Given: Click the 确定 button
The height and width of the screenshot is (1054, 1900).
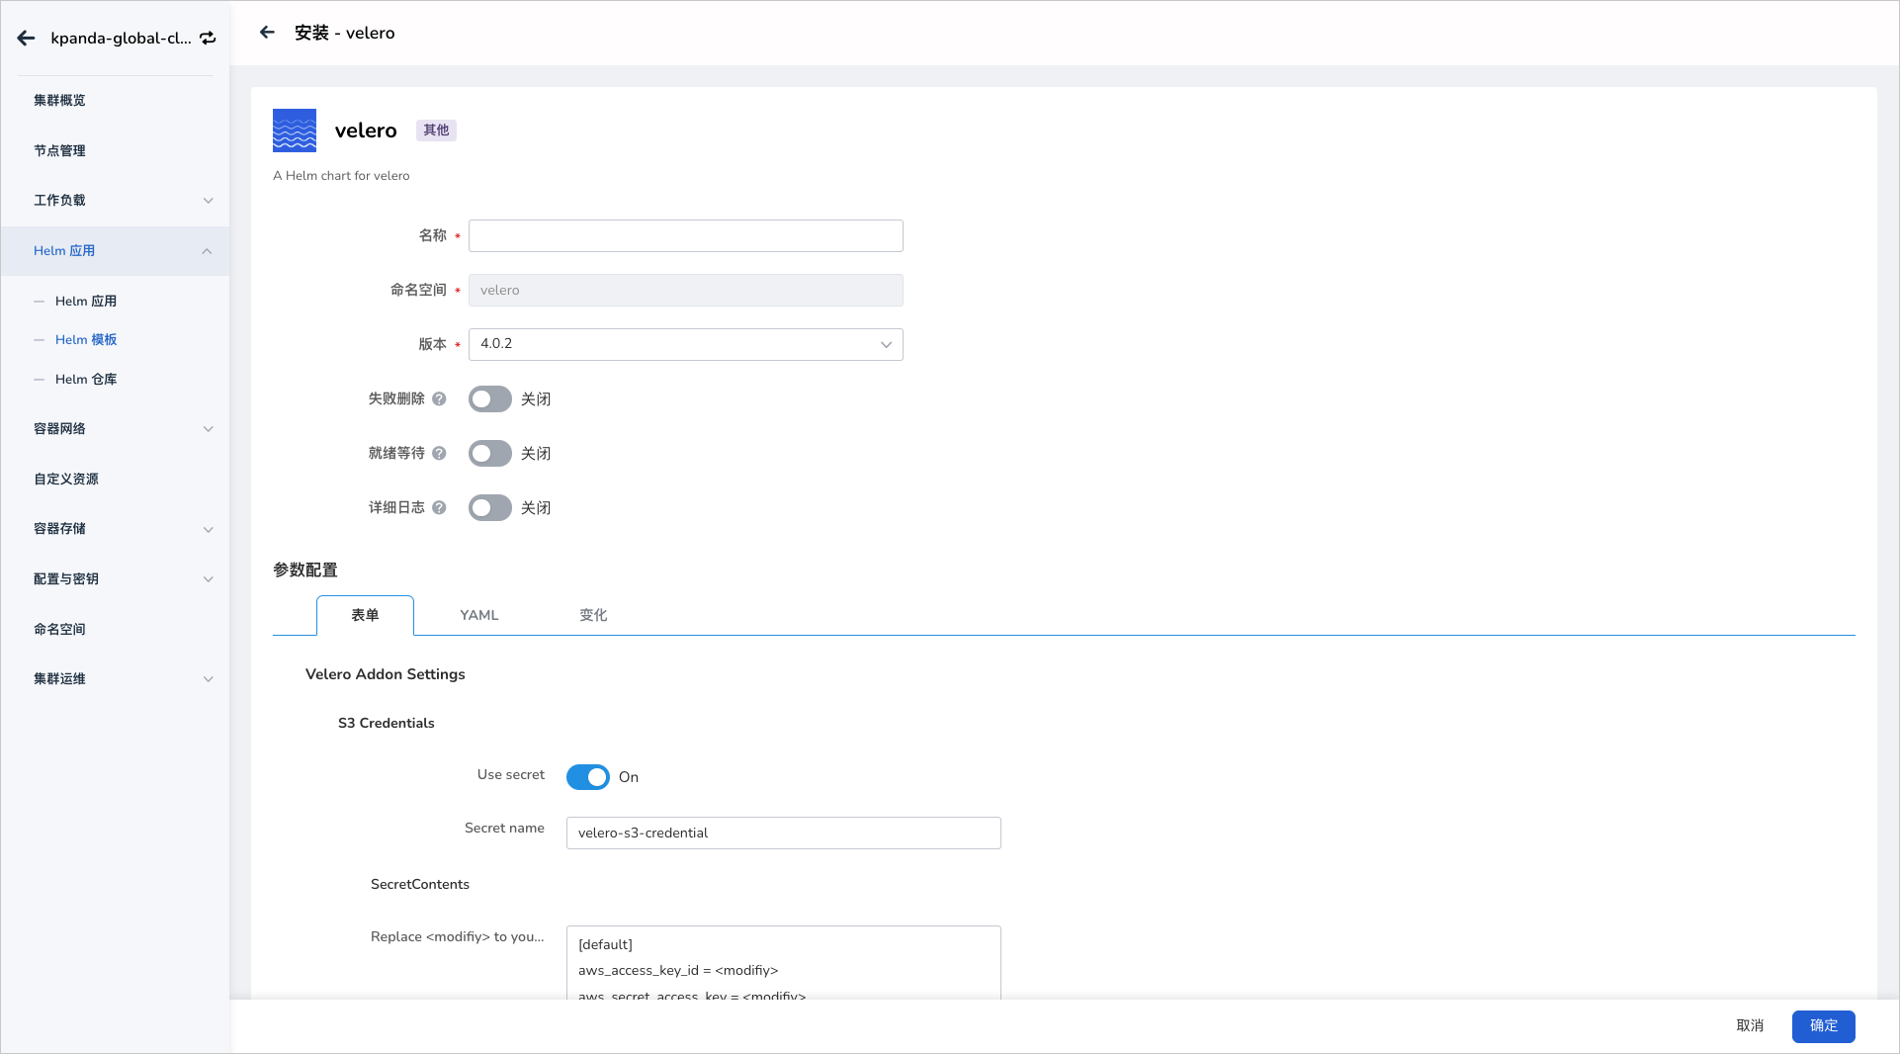Looking at the screenshot, I should (x=1823, y=1026).
